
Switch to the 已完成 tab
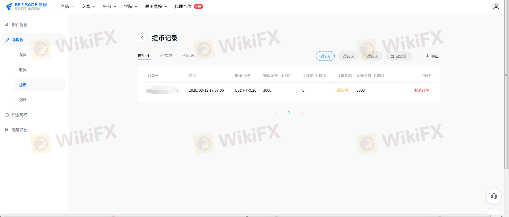(x=166, y=55)
